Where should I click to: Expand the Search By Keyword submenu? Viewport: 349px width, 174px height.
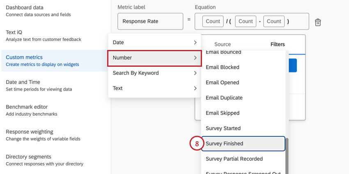click(x=154, y=73)
